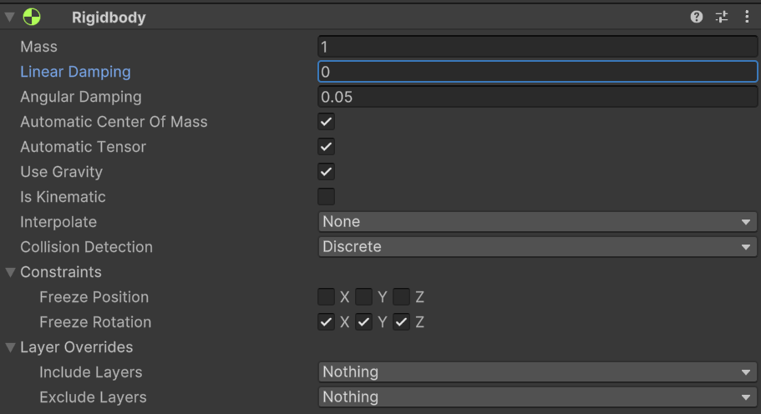Open the Rigidbody three-dot context menu
This screenshot has height=414, width=761.
(x=746, y=17)
